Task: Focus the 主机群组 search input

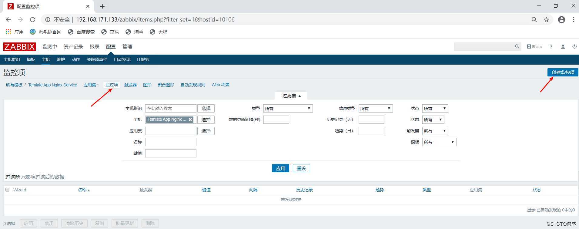Action: click(x=171, y=109)
